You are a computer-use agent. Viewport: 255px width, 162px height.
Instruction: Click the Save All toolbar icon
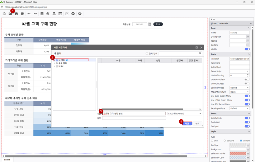point(22,14)
